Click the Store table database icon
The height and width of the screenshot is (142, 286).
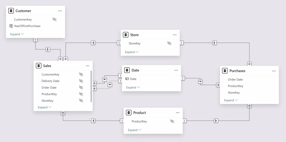(126, 35)
